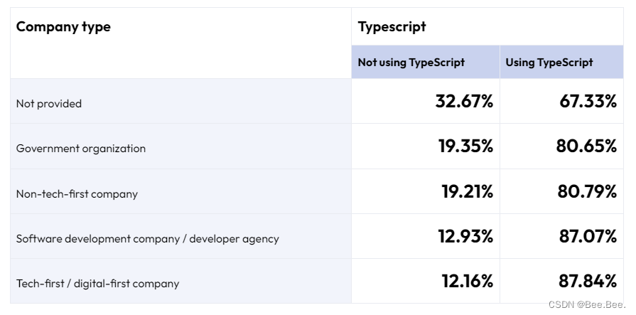Click the Typescript column header
Screen dimensions: 636x315
(x=392, y=27)
